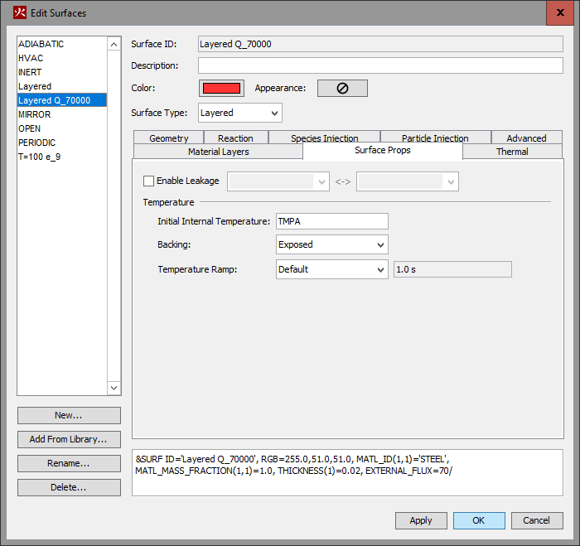
Task: Open the Appearance selector with no-texture icon
Action: [x=342, y=88]
